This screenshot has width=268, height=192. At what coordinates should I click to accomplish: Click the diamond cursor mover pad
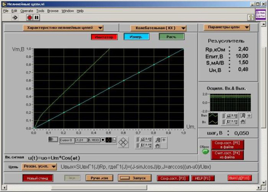pyautogui.click(x=123, y=142)
